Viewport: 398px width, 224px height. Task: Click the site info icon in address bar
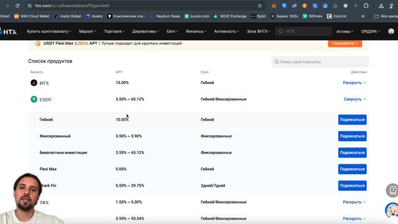point(29,6)
